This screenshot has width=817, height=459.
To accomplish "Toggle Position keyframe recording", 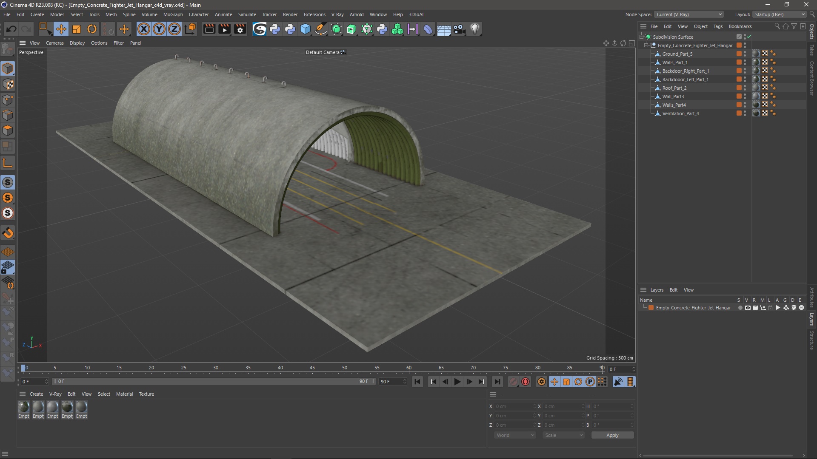I will (554, 382).
